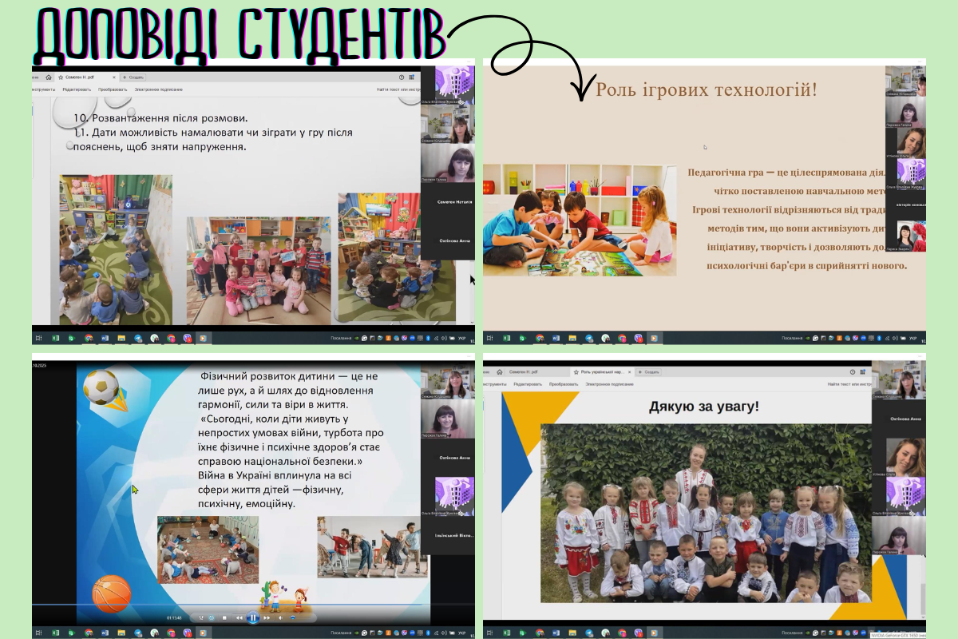Switch to 'Роль української нар...' tab in bottom-right viewer
958x639 pixels.
click(601, 372)
